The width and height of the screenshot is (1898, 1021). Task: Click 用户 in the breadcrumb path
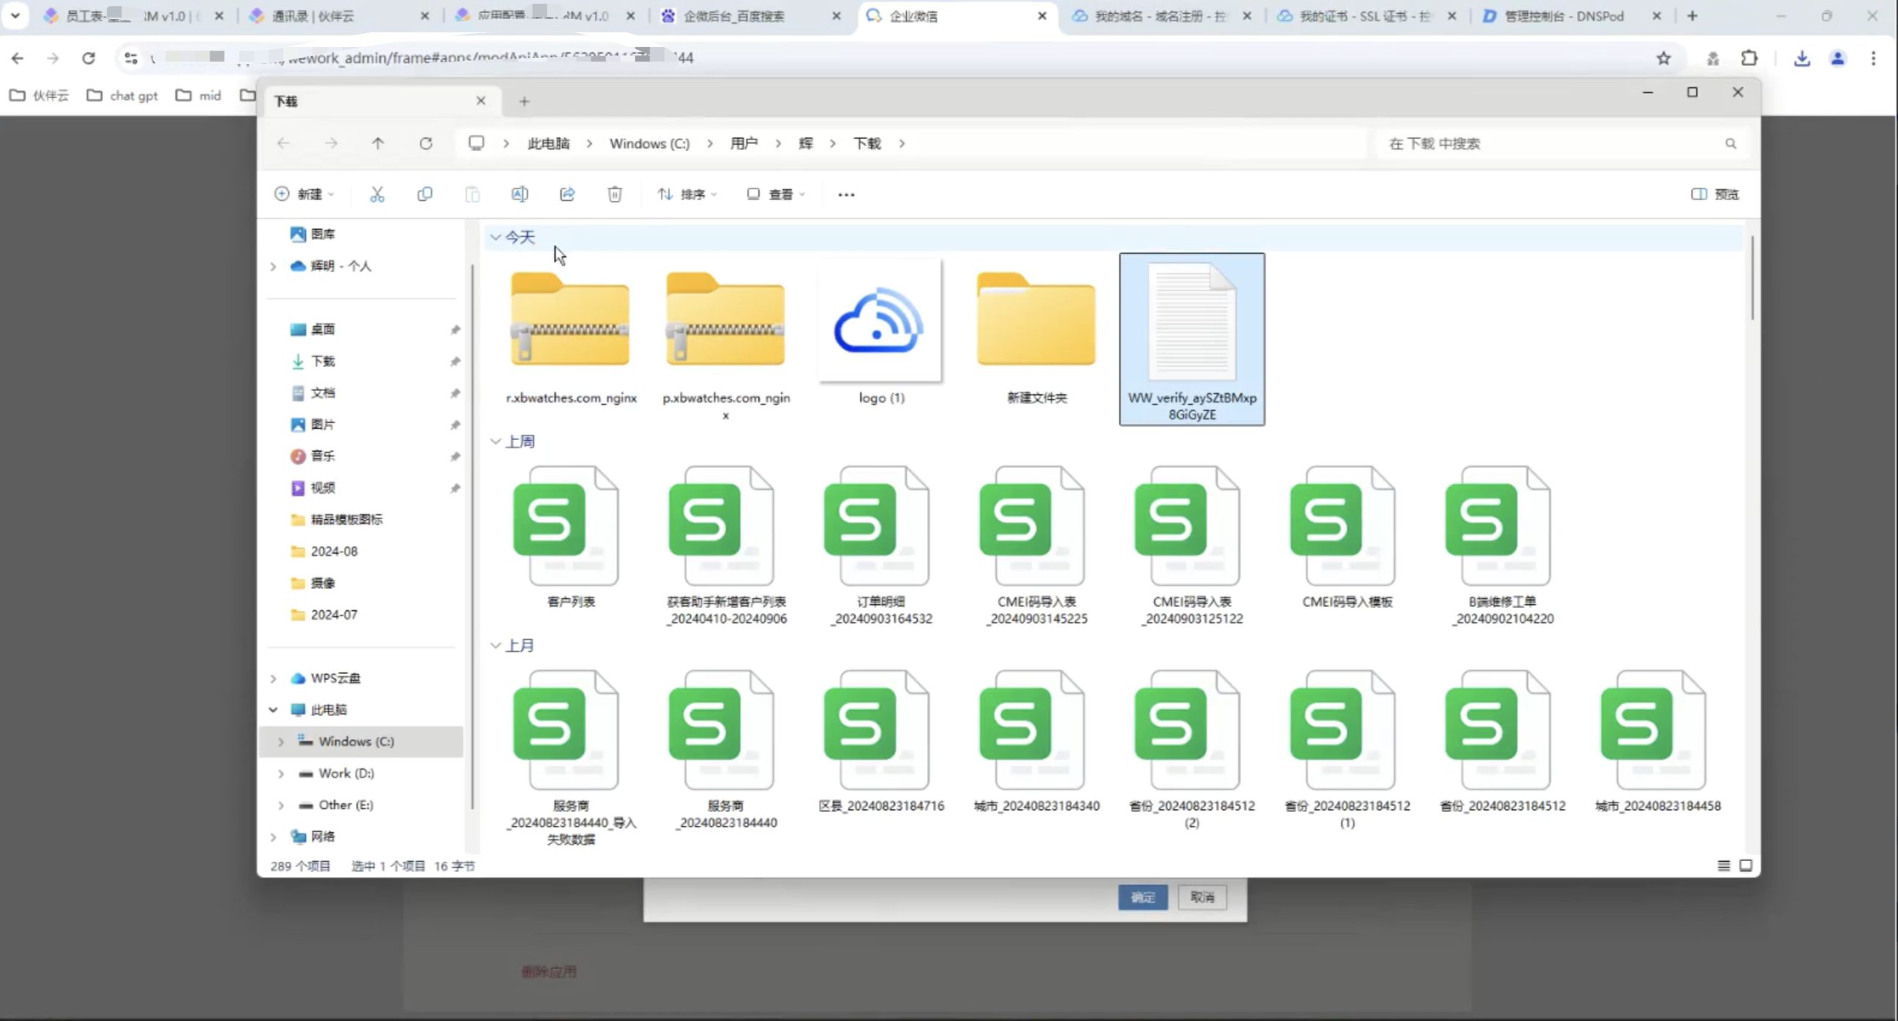pyautogui.click(x=744, y=144)
